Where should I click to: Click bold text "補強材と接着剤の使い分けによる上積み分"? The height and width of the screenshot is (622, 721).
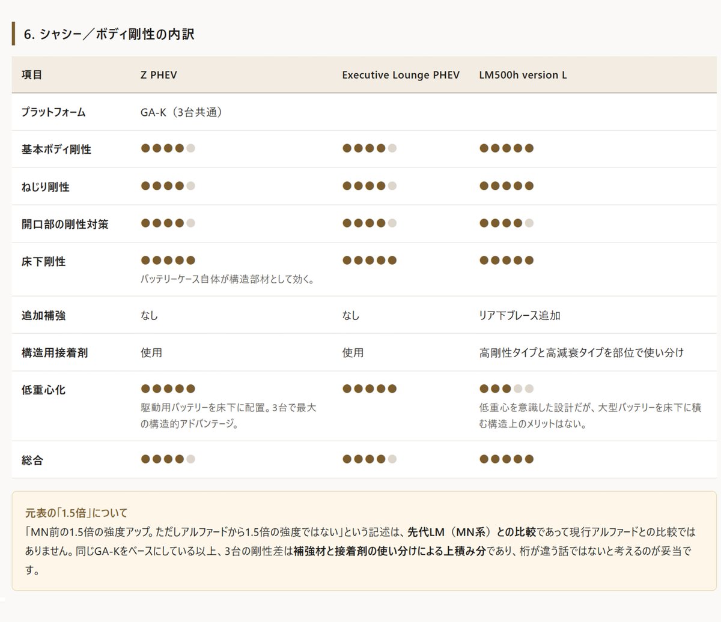pyautogui.click(x=389, y=551)
